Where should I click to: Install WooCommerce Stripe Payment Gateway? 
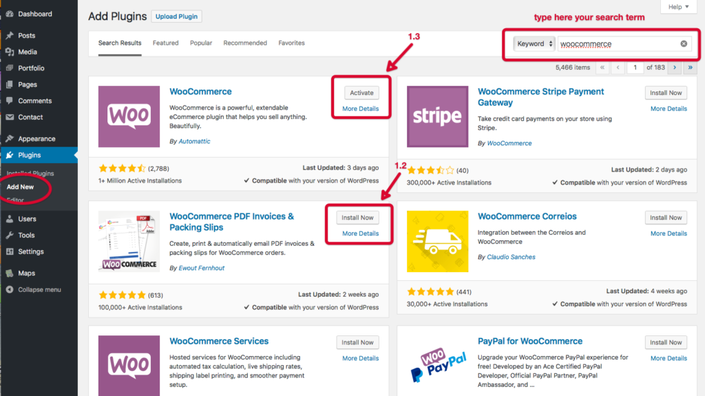click(666, 93)
